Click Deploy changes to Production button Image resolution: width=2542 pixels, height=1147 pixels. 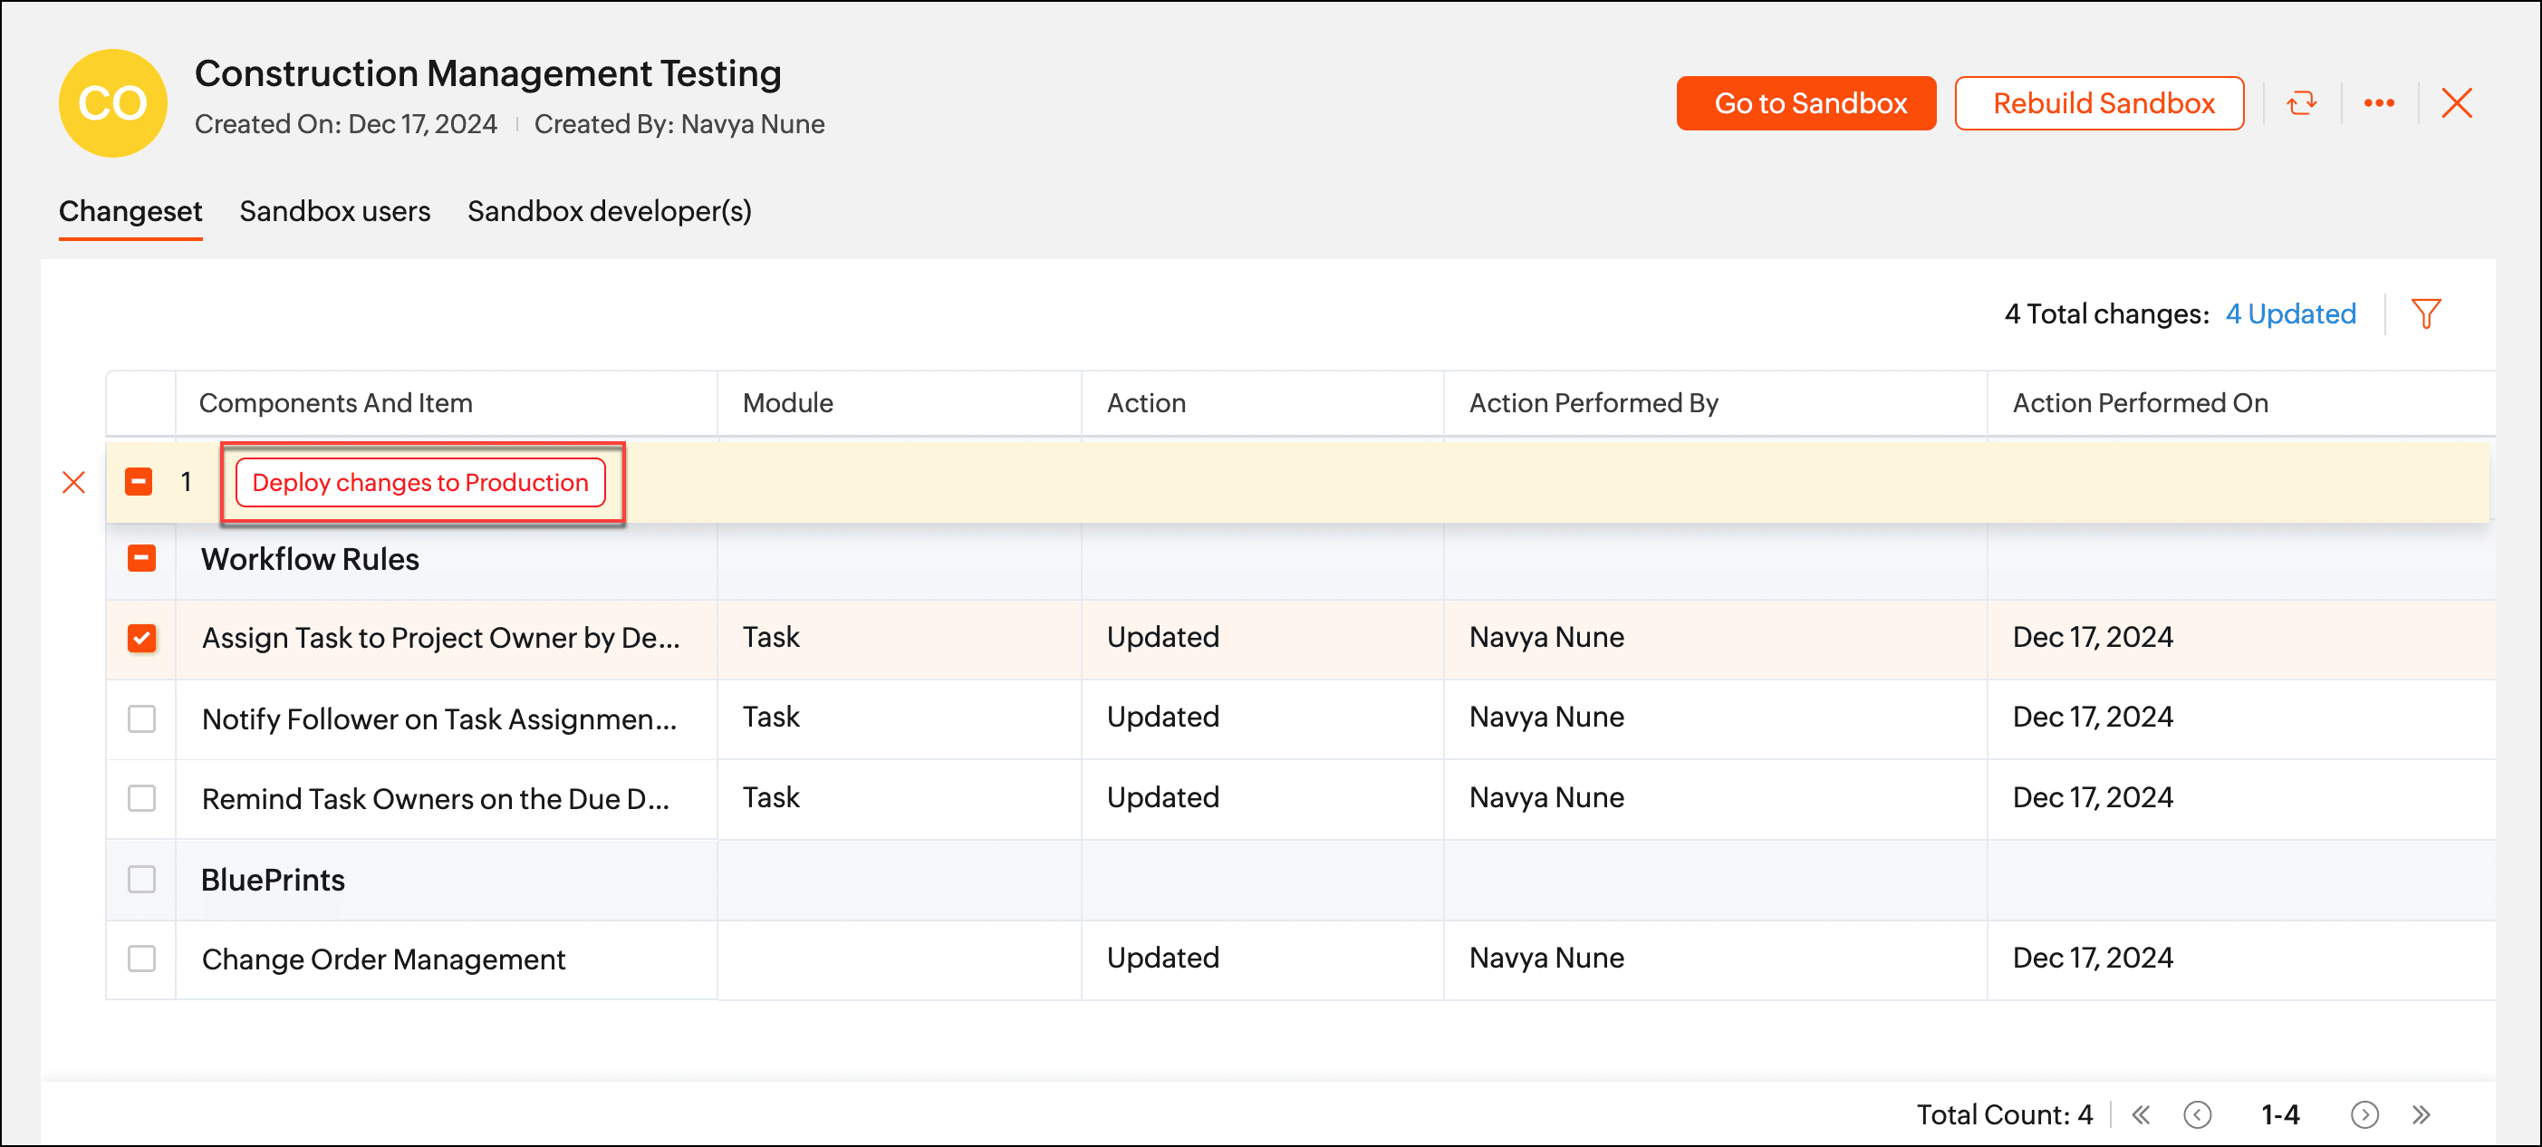point(420,483)
